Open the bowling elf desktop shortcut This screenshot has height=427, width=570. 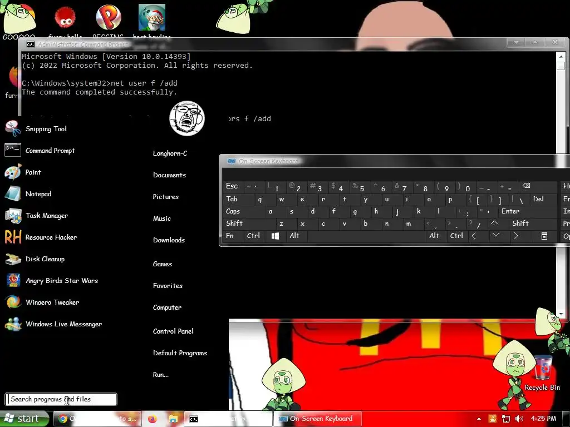(151, 21)
